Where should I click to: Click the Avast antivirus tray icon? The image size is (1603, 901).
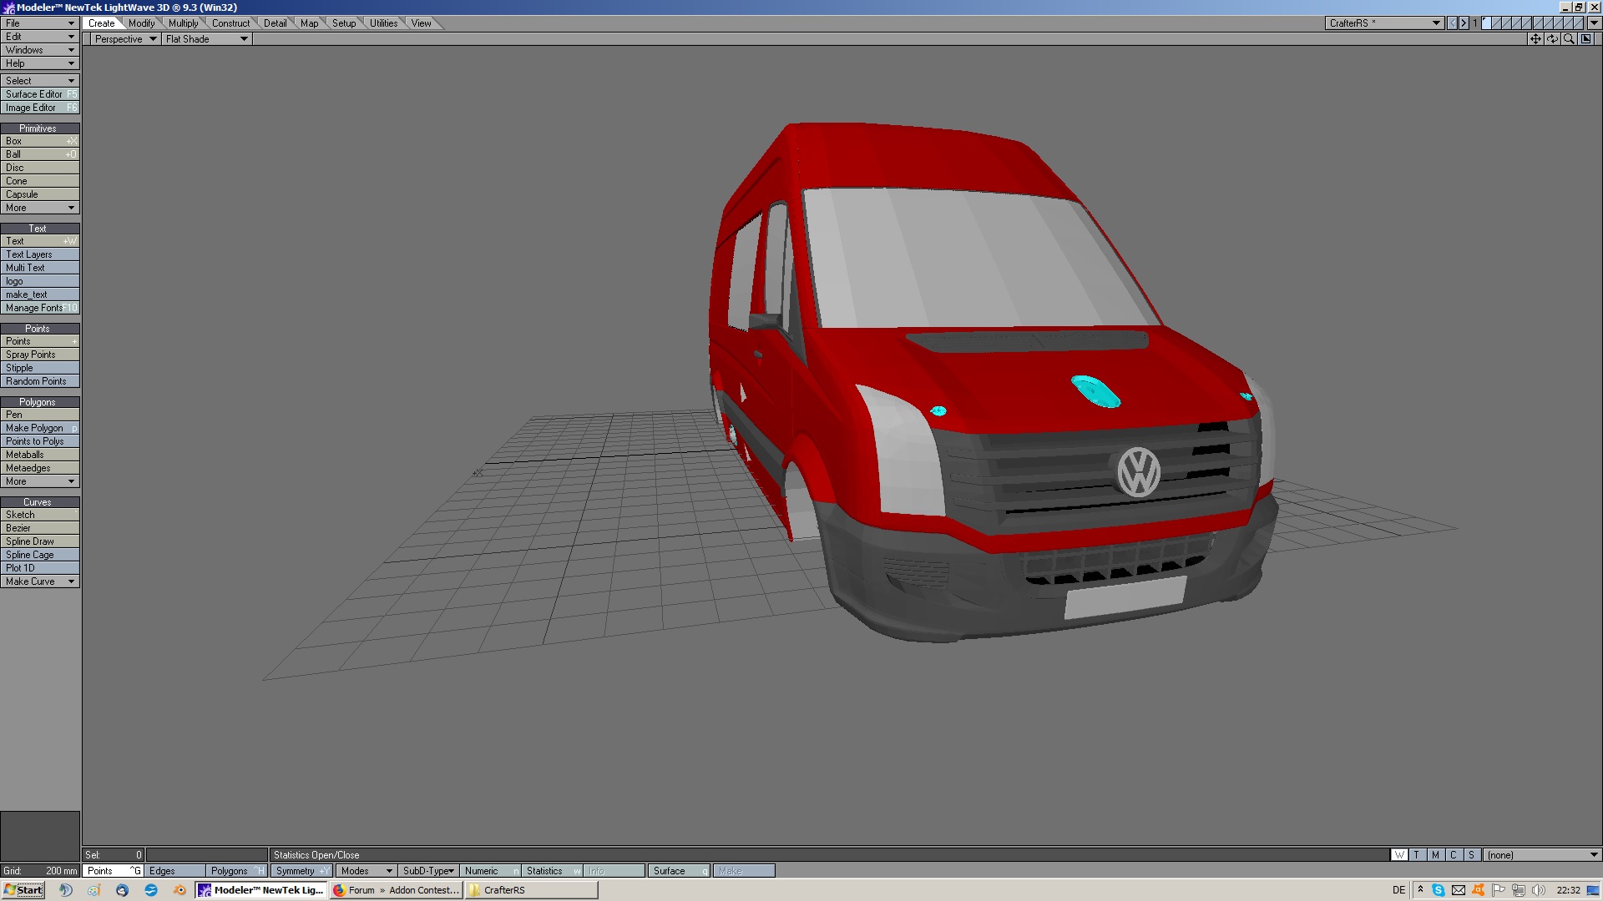click(x=1479, y=890)
